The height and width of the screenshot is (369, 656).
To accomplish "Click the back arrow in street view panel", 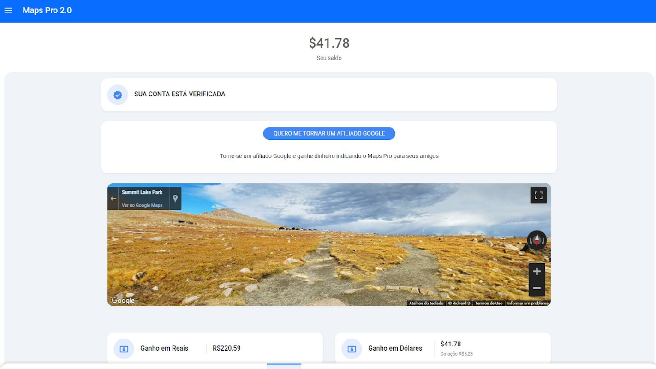I will coord(113,199).
